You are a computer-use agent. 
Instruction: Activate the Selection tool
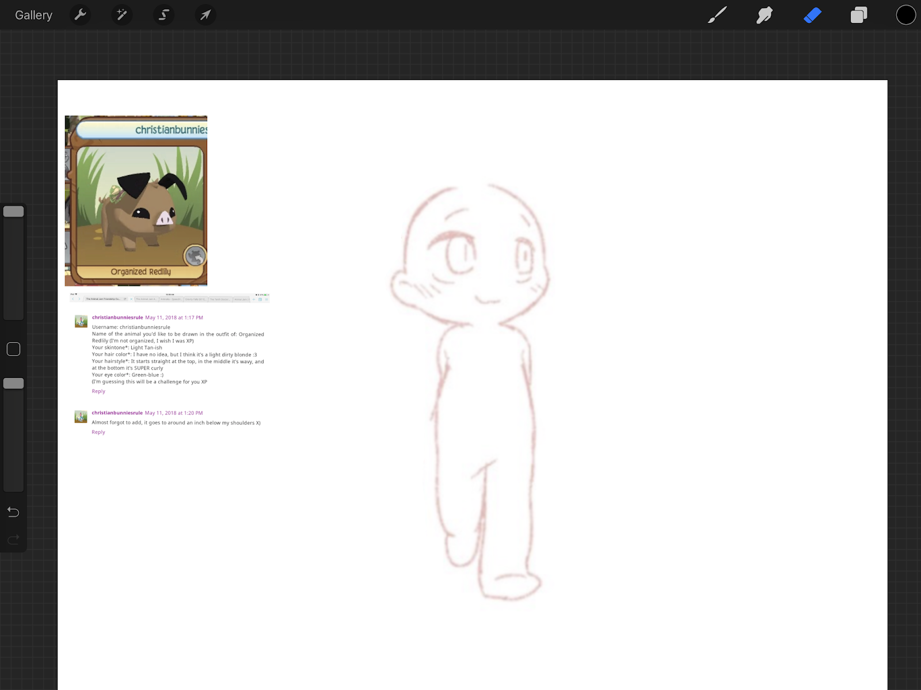tap(164, 14)
